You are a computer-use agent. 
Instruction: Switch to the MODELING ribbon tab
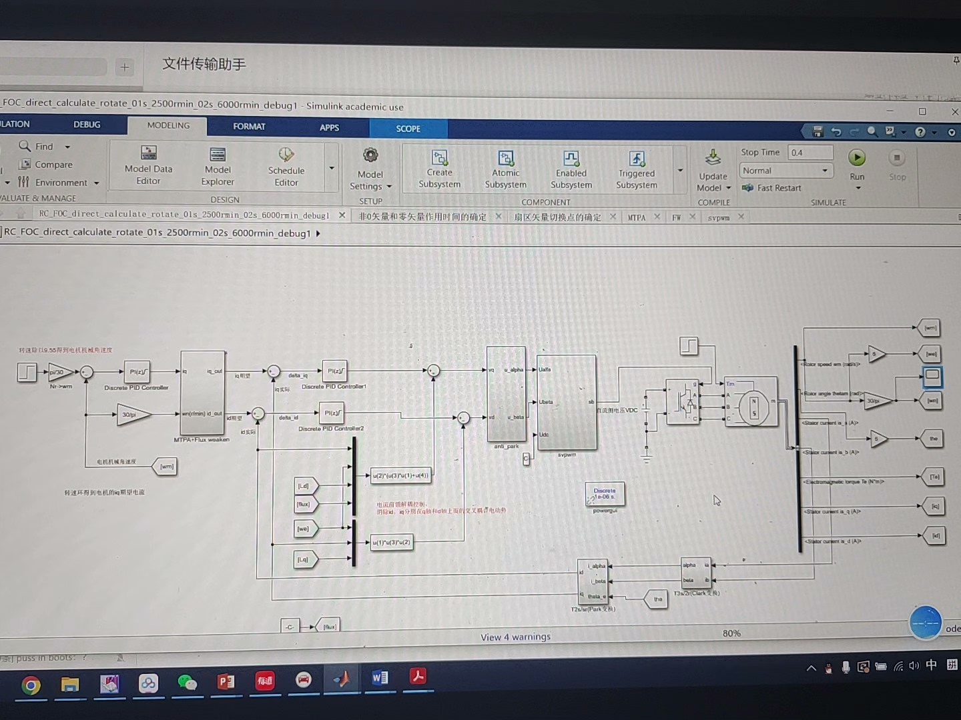click(x=168, y=125)
